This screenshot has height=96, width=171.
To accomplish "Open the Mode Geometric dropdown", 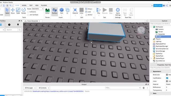I will click(38, 9).
